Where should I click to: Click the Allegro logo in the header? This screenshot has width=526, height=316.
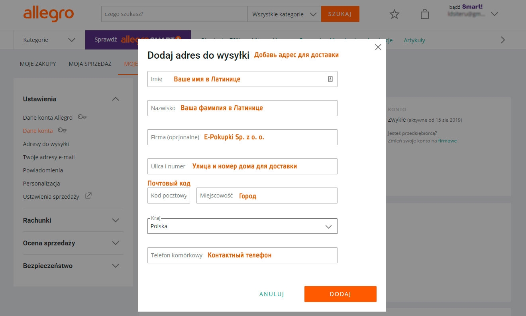49,14
